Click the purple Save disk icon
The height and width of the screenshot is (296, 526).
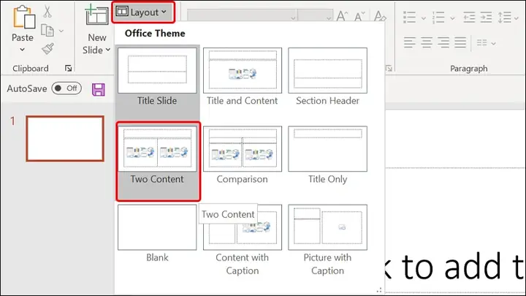point(99,90)
